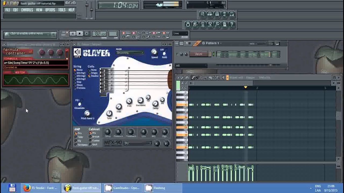This screenshot has width=344, height=193.
Task: Adjust the Speed knob in Slayer
Action: coord(154,52)
